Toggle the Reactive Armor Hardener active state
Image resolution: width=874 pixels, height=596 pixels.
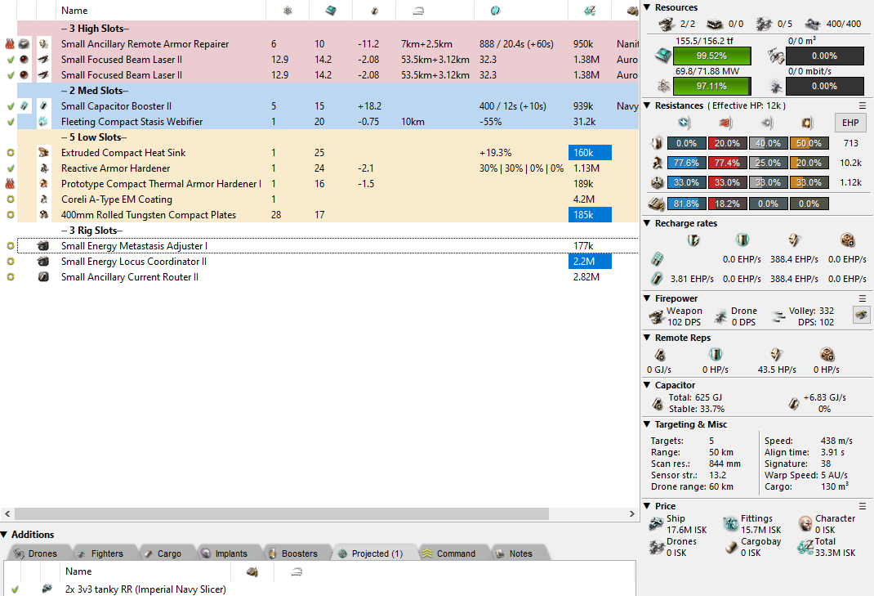click(10, 168)
